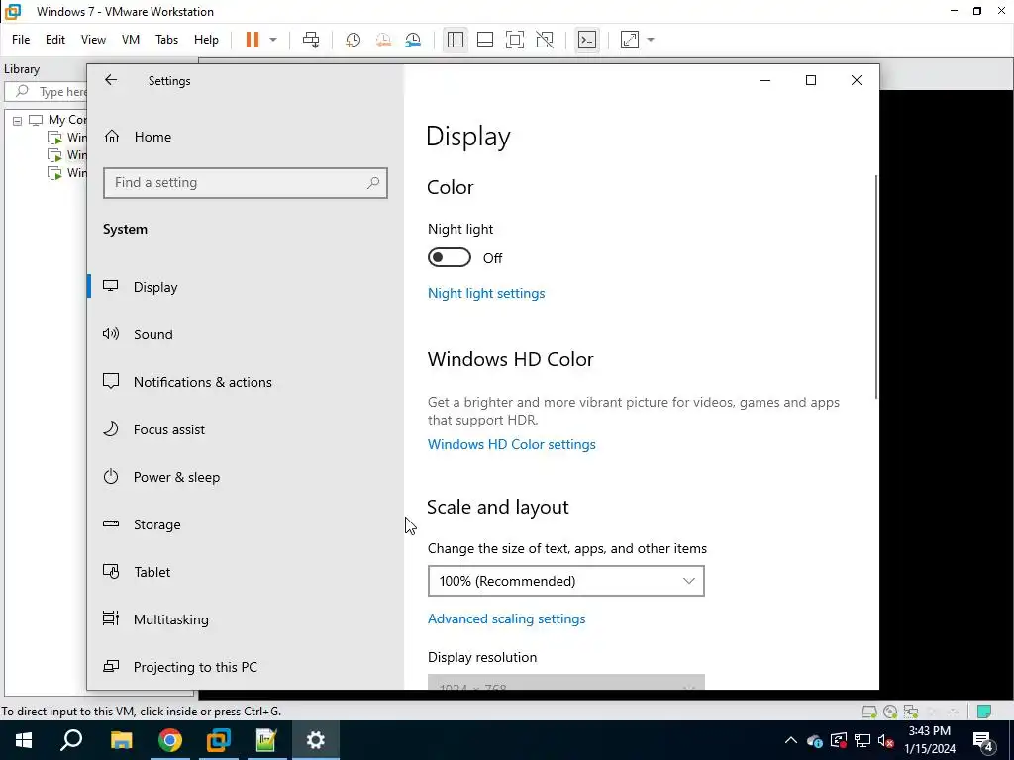1014x760 pixels.
Task: Open the green notepad app in the taskbar
Action: point(266,740)
